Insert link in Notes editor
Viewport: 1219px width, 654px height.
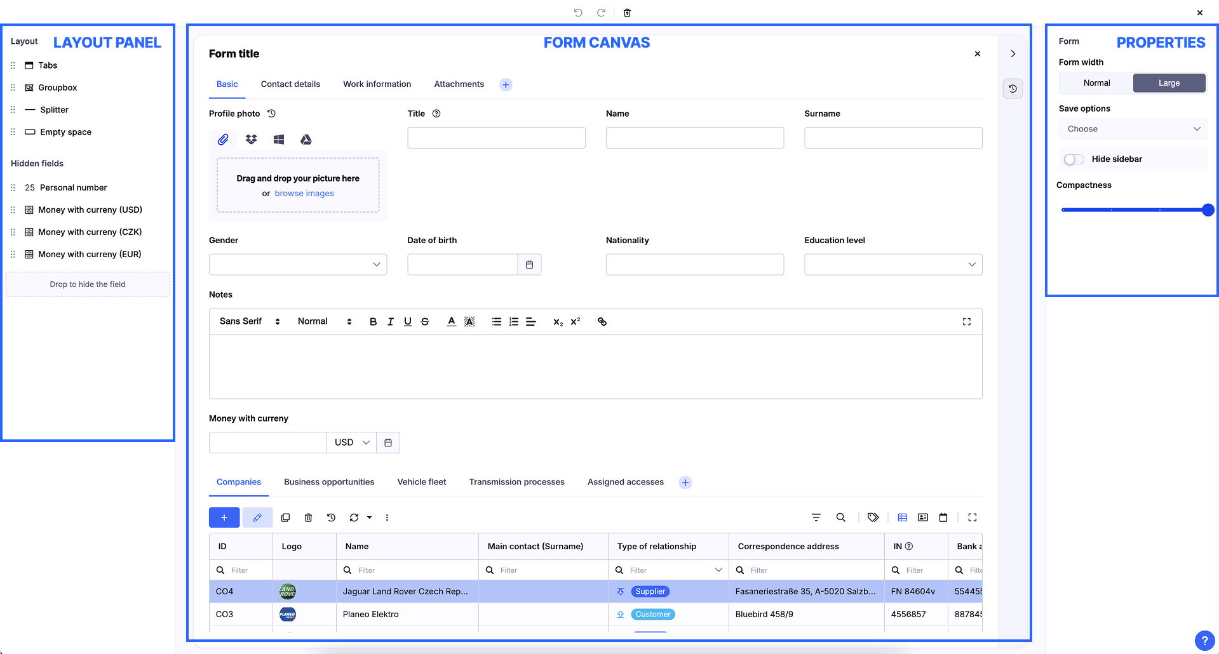point(602,322)
